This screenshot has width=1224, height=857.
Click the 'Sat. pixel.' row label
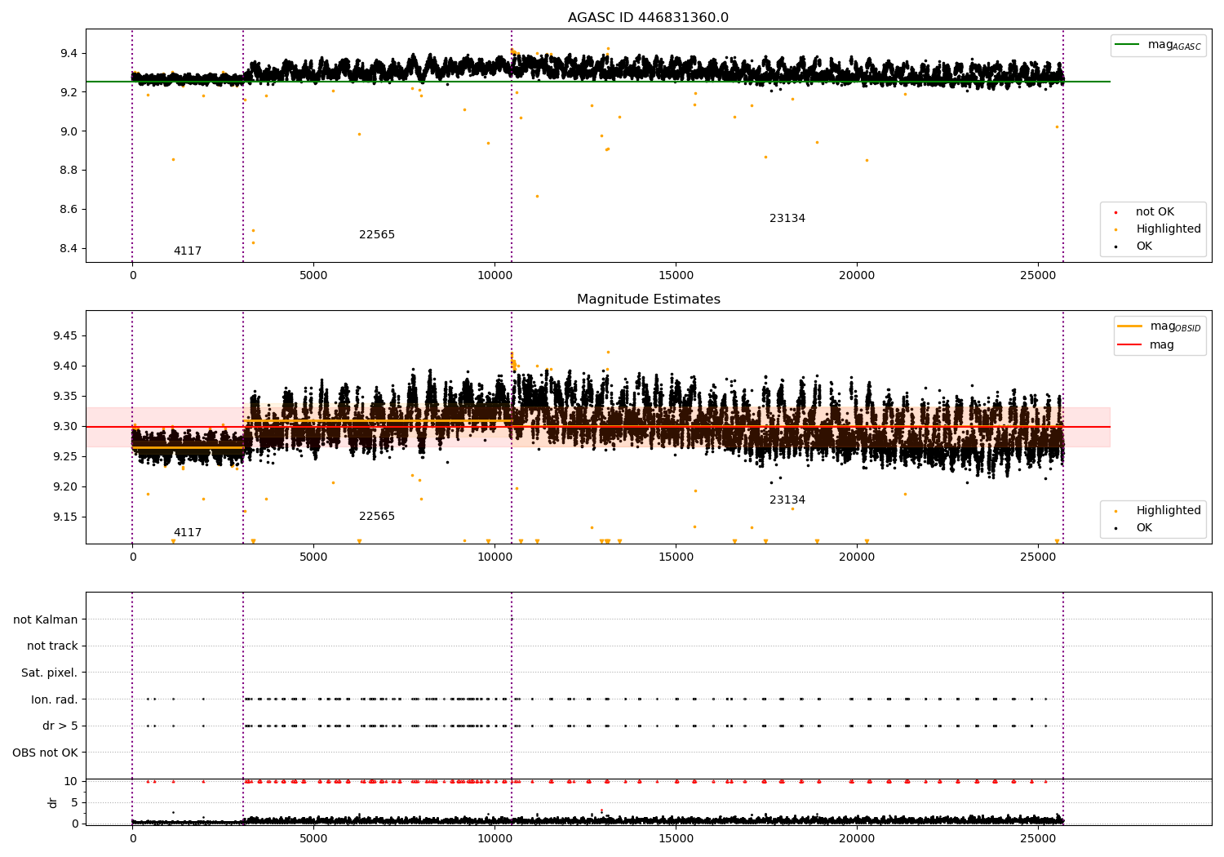[50, 673]
